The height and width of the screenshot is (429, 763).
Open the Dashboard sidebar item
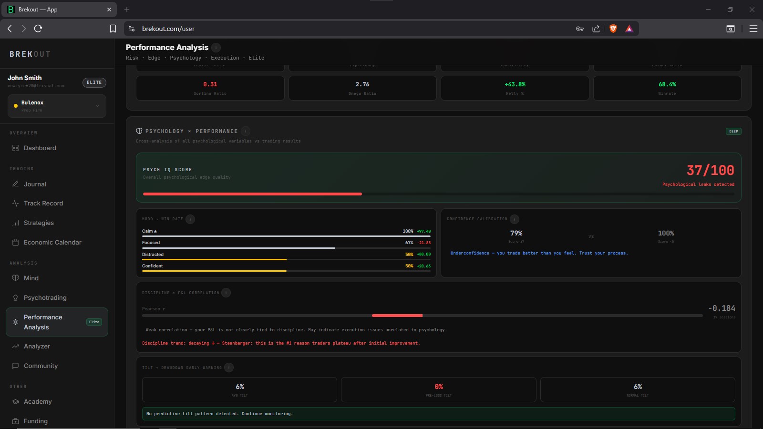(x=57, y=148)
